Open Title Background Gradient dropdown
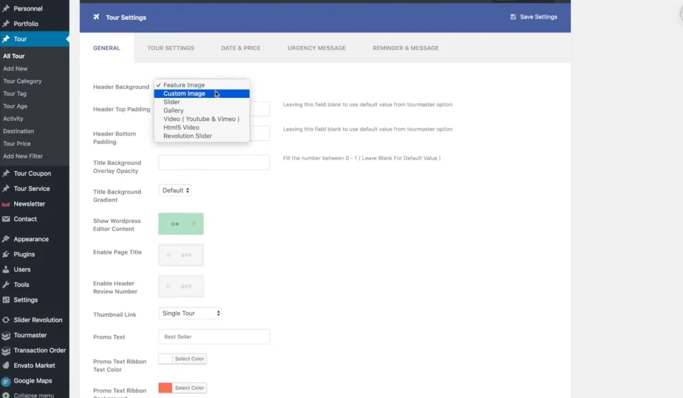Viewport: 683px width, 398px height. coord(175,190)
